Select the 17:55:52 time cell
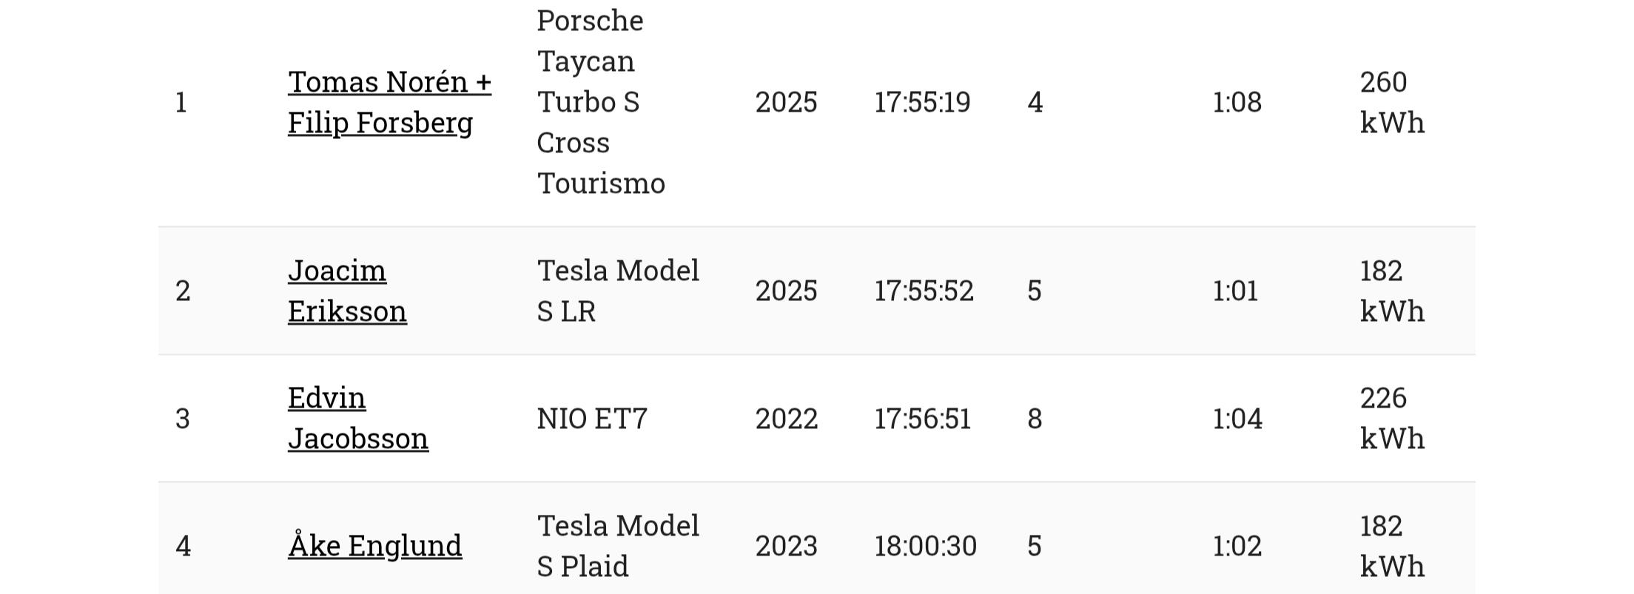The width and height of the screenshot is (1634, 594). [924, 291]
